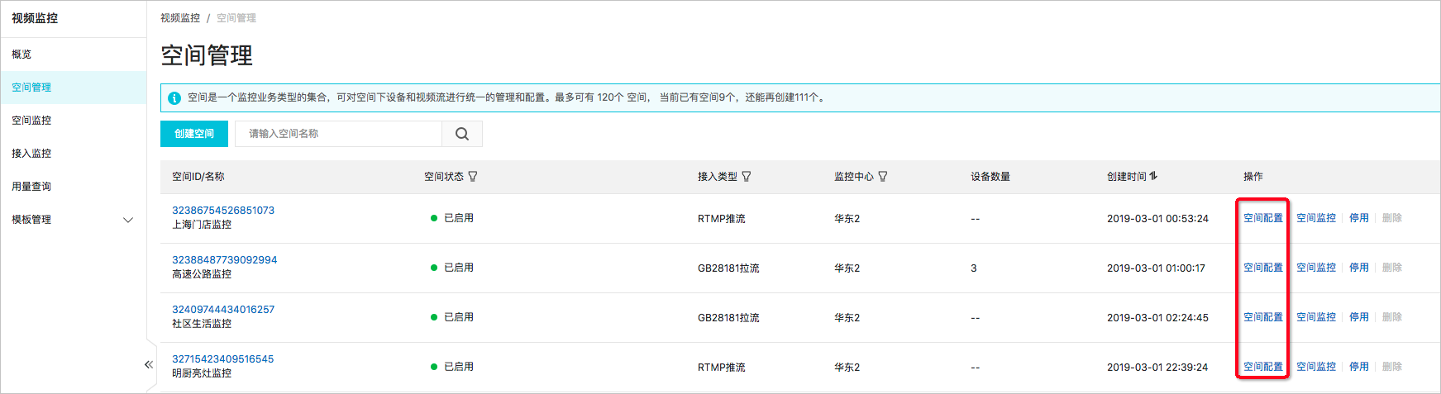
Task: Focus the 请输入空间名称 search field
Action: [339, 134]
